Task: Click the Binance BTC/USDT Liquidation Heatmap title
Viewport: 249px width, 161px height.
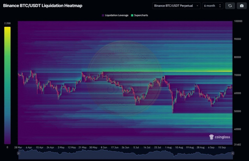Action: click(43, 6)
